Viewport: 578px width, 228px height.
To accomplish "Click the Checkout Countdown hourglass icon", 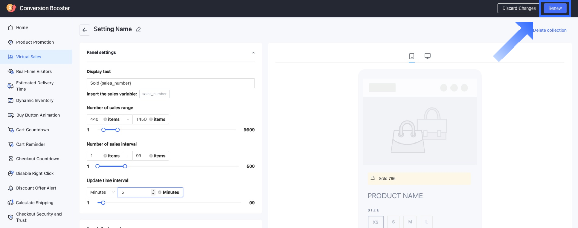I will coord(11,159).
